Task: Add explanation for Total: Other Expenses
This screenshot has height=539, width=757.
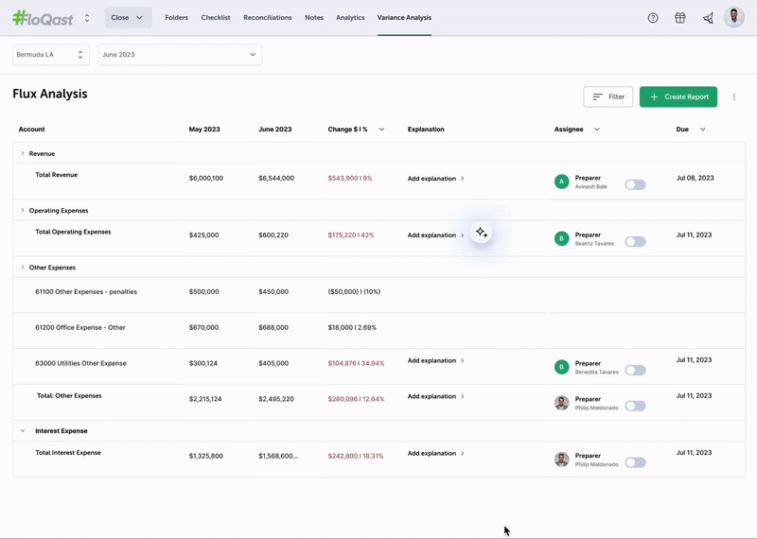Action: 435,396
